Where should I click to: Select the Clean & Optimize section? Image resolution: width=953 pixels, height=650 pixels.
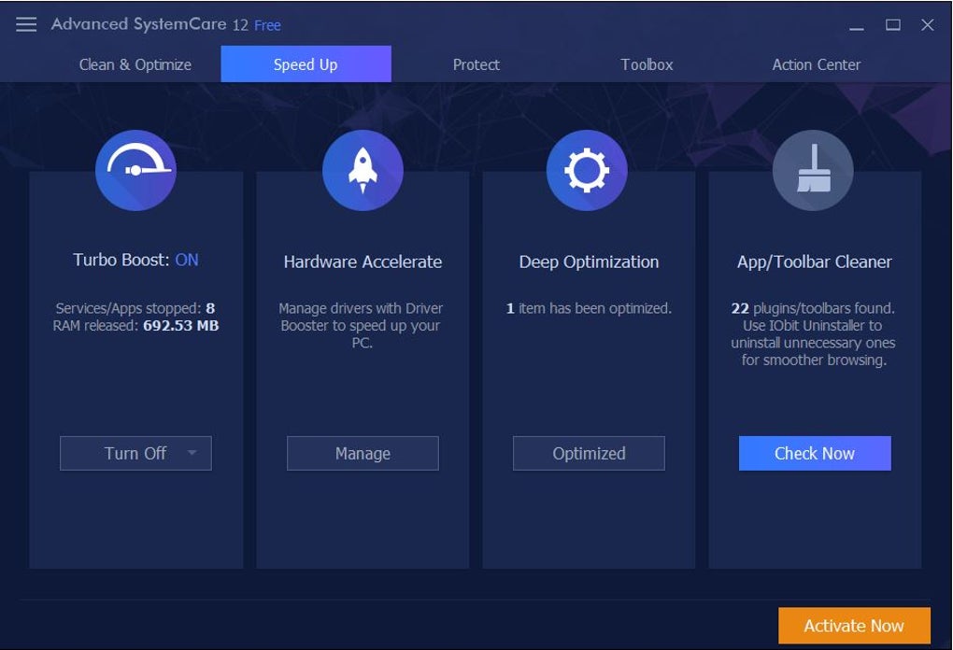tap(135, 64)
